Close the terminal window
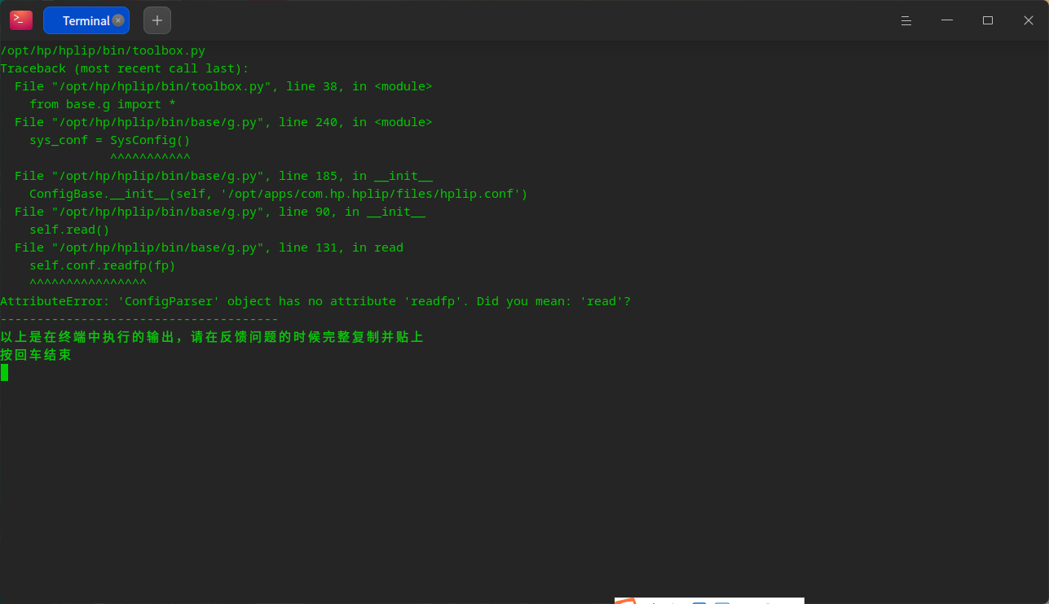Screen dimensions: 1049x604 click(1029, 20)
